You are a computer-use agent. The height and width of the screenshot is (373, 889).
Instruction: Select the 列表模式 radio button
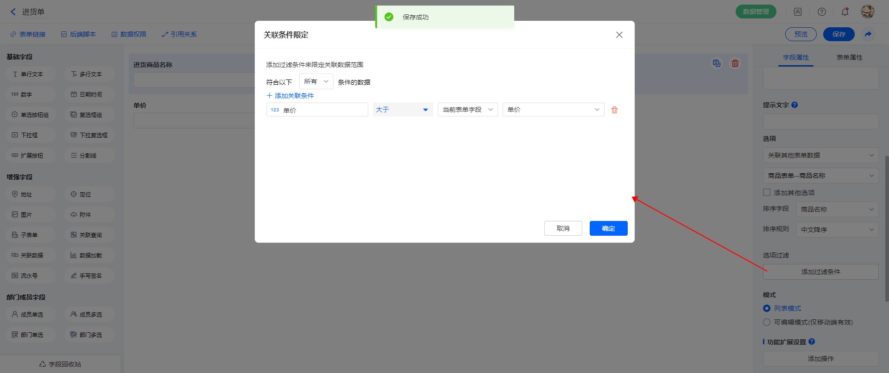pos(767,308)
